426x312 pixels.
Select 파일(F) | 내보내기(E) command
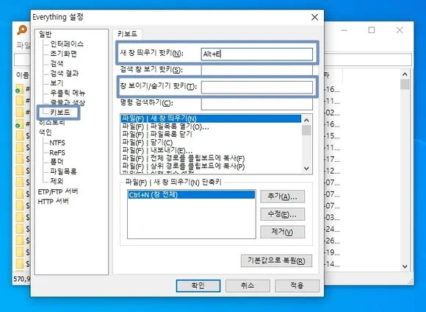[211, 150]
